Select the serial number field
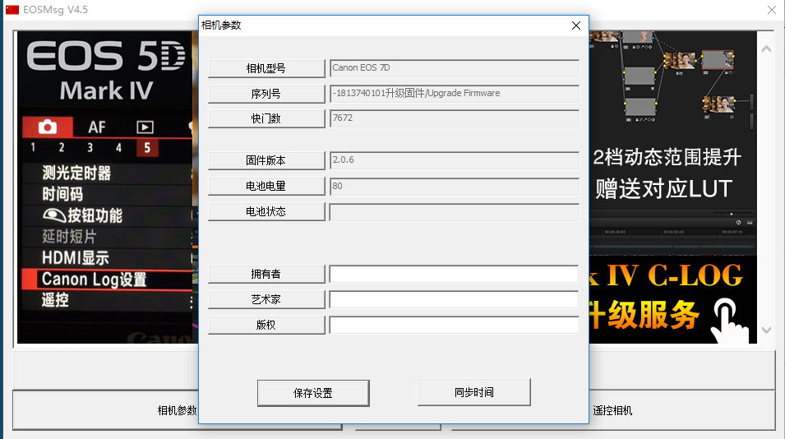 [x=454, y=94]
